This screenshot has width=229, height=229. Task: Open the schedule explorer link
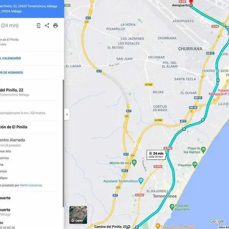pos(11,73)
